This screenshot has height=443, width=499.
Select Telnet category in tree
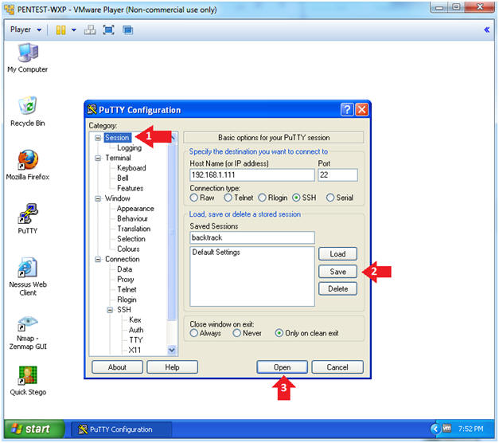(127, 289)
